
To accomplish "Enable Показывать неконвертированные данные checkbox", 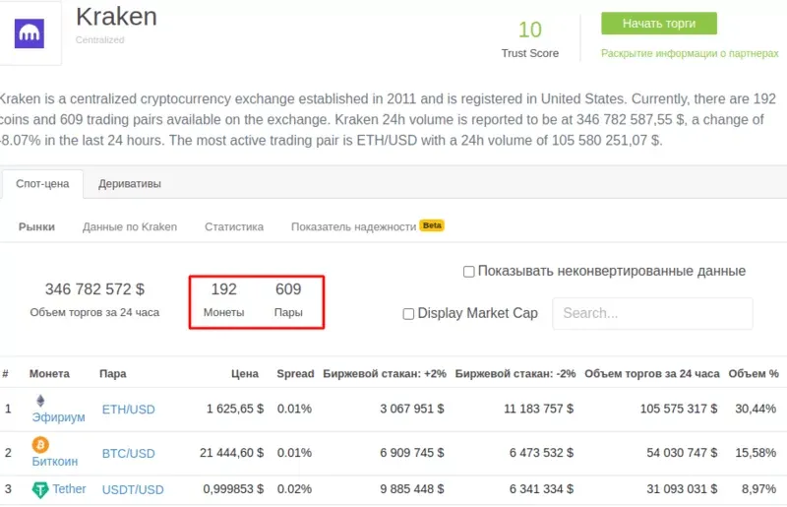I will pos(469,272).
